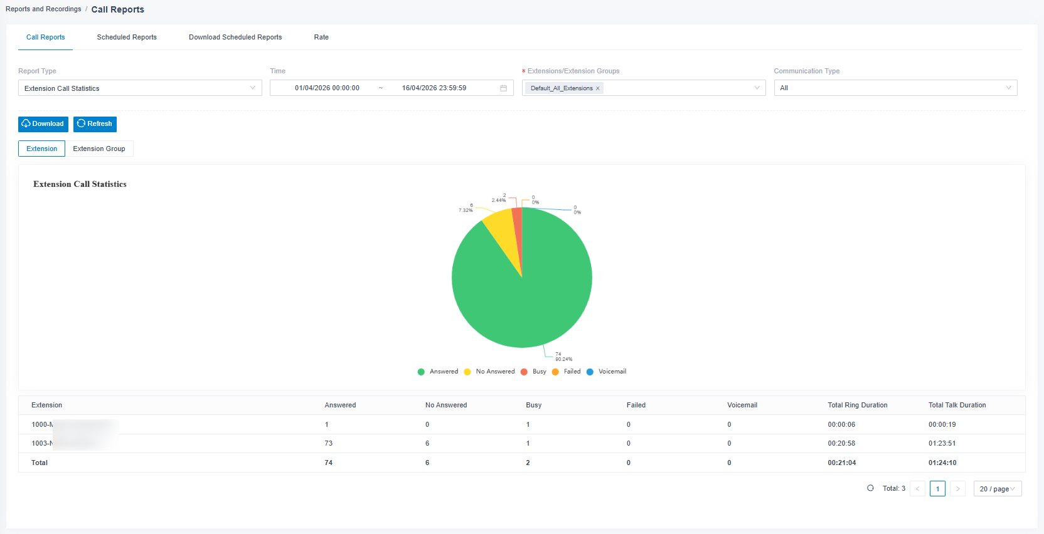Open the Extensions/Extension Groups dropdown
Image resolution: width=1044 pixels, height=534 pixels.
pyautogui.click(x=644, y=88)
